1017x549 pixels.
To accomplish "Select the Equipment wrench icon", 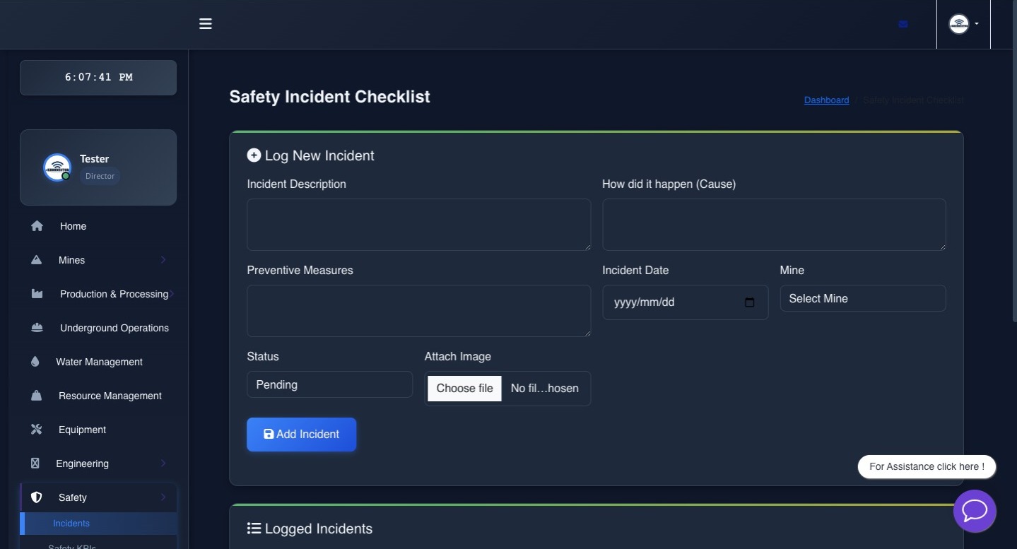I will (35, 429).
